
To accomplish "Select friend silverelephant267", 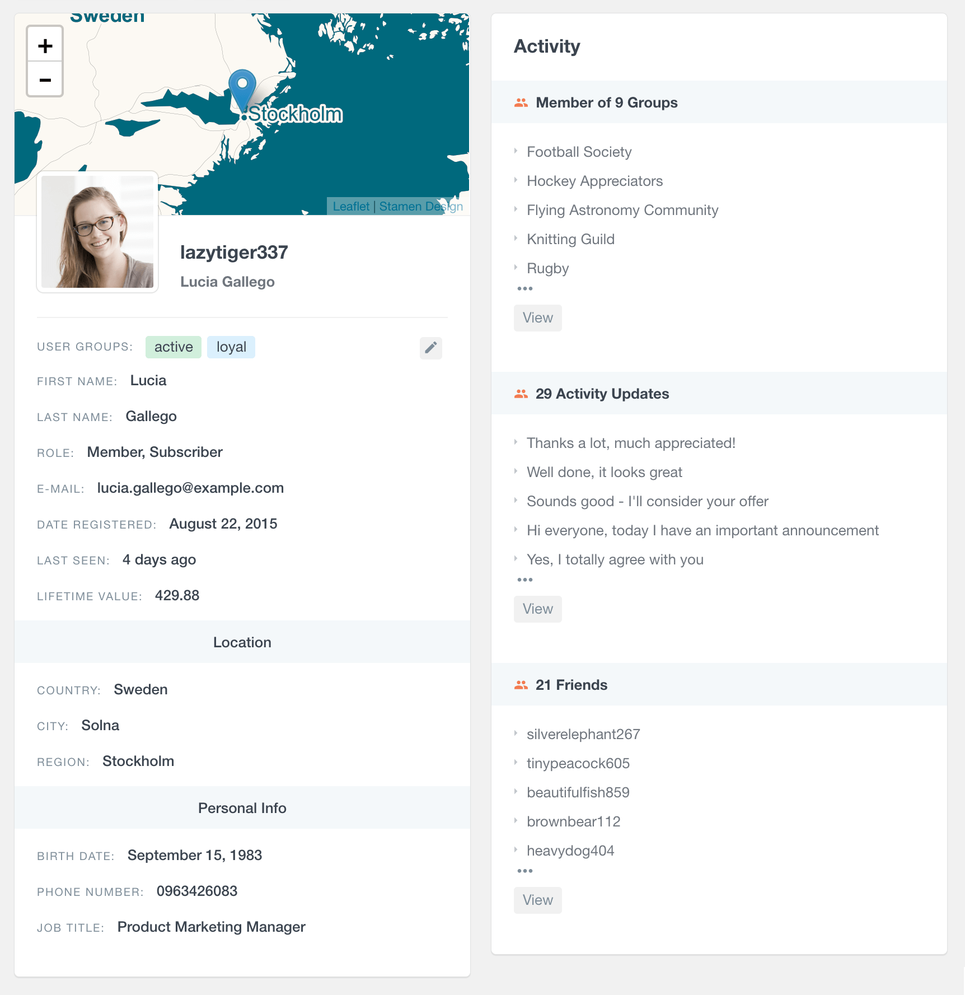I will tap(583, 734).
